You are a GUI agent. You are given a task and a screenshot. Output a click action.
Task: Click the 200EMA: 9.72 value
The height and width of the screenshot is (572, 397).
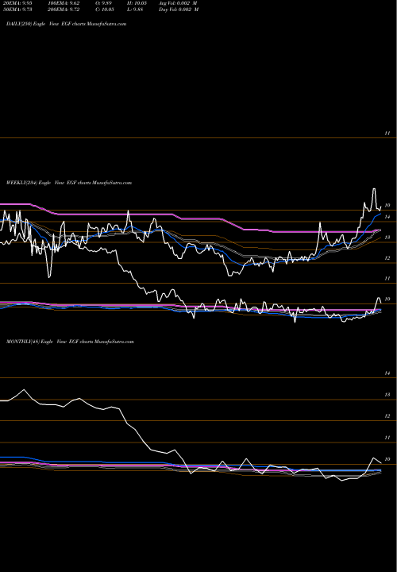click(64, 10)
